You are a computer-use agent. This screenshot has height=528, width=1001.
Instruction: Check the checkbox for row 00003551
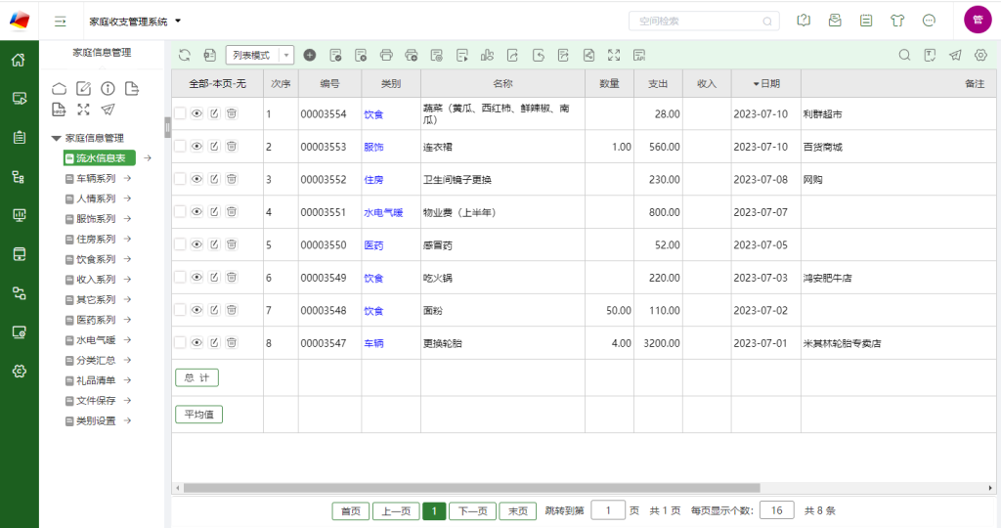(x=180, y=211)
